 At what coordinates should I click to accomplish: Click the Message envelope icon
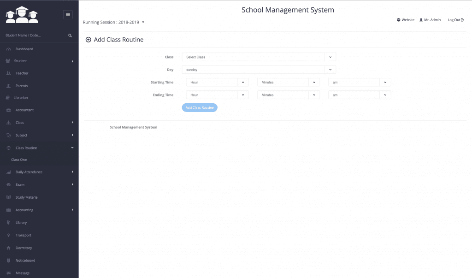8,273
